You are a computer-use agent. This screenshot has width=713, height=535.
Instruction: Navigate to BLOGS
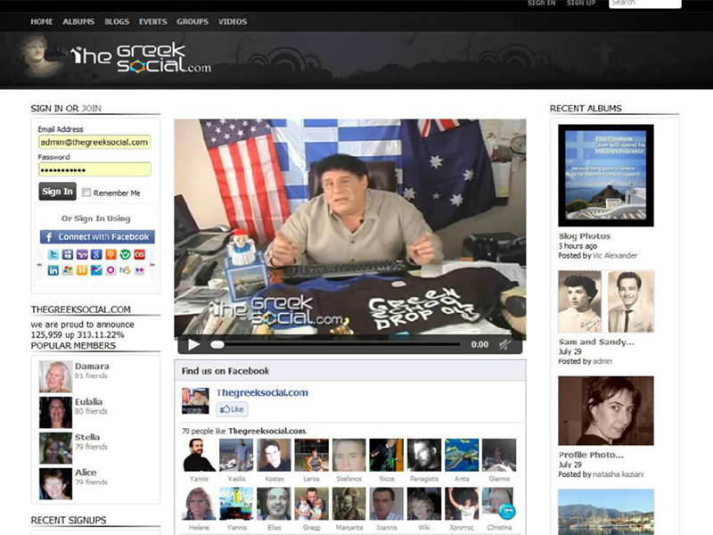(x=117, y=21)
